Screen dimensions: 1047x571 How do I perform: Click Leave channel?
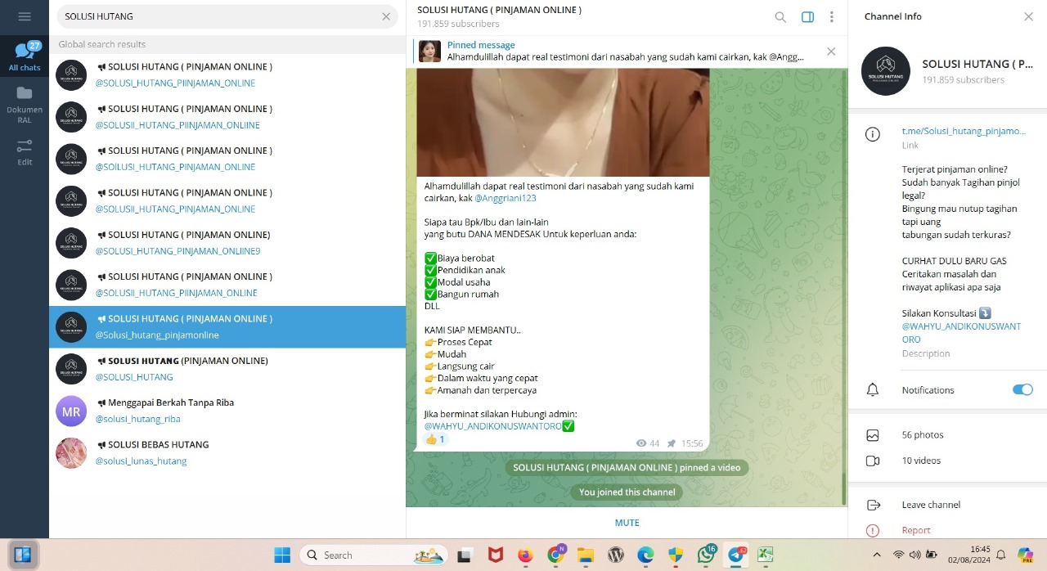[x=931, y=505]
